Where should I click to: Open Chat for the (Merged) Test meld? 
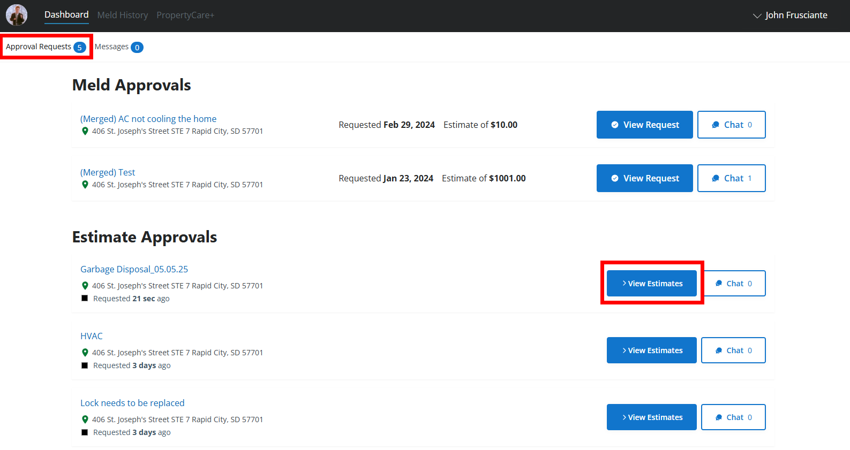(x=731, y=178)
